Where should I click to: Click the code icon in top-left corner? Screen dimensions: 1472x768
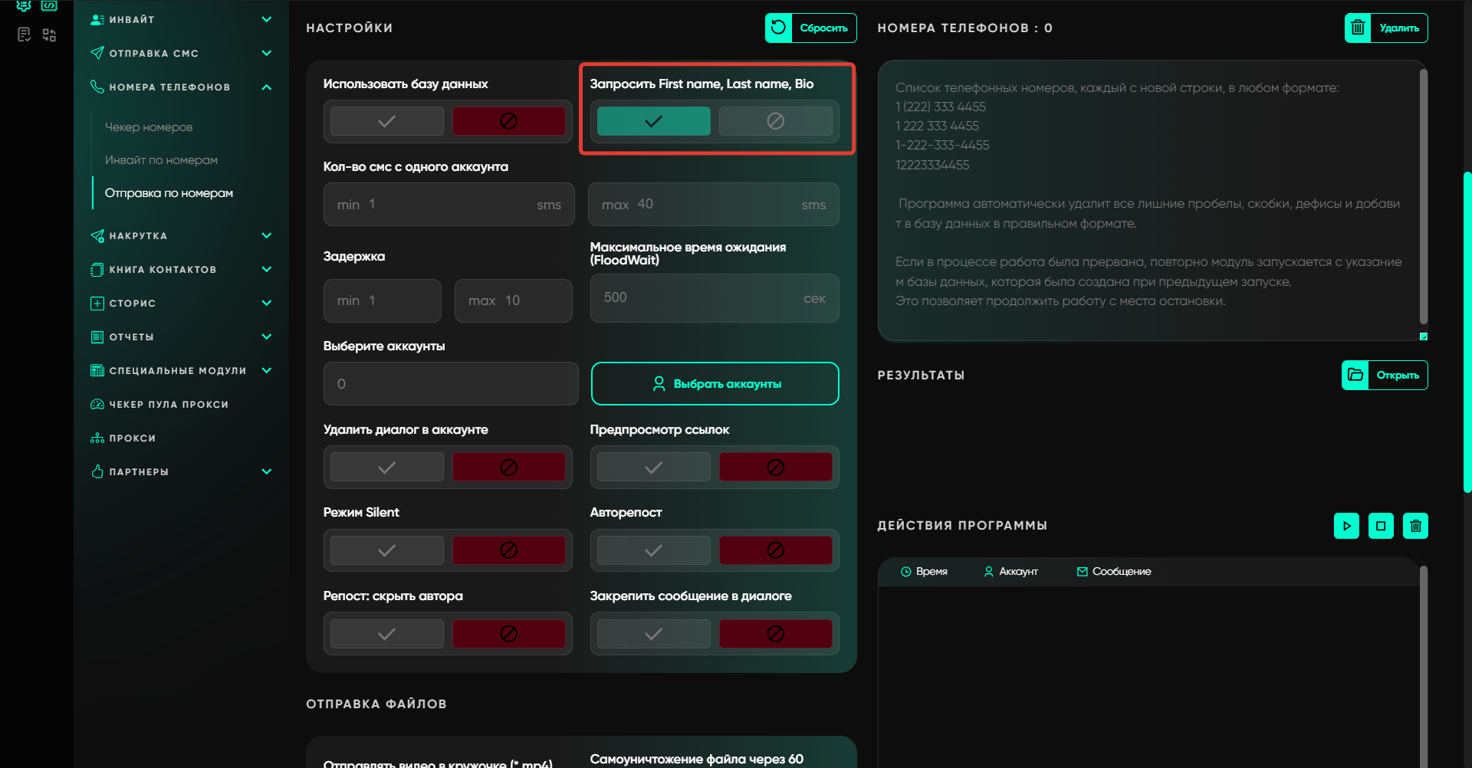point(49,6)
